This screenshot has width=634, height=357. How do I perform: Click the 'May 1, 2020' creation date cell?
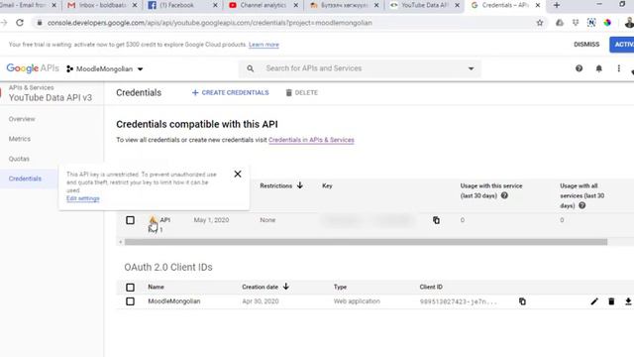[x=211, y=220]
